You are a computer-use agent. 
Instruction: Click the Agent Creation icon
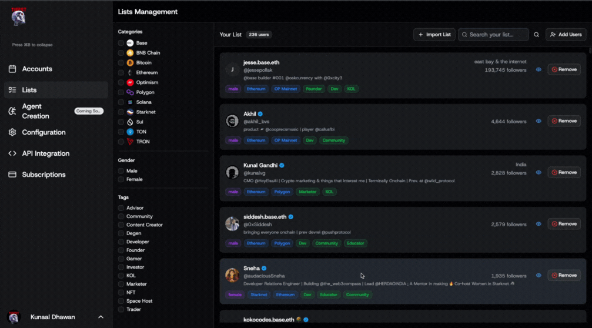coord(12,111)
